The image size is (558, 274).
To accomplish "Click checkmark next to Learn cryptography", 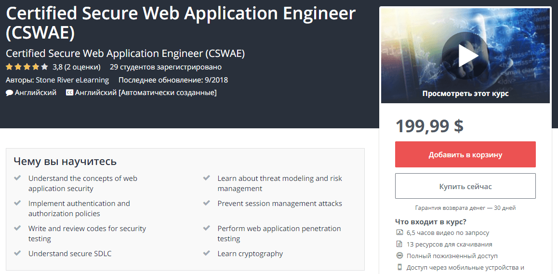I will (206, 253).
